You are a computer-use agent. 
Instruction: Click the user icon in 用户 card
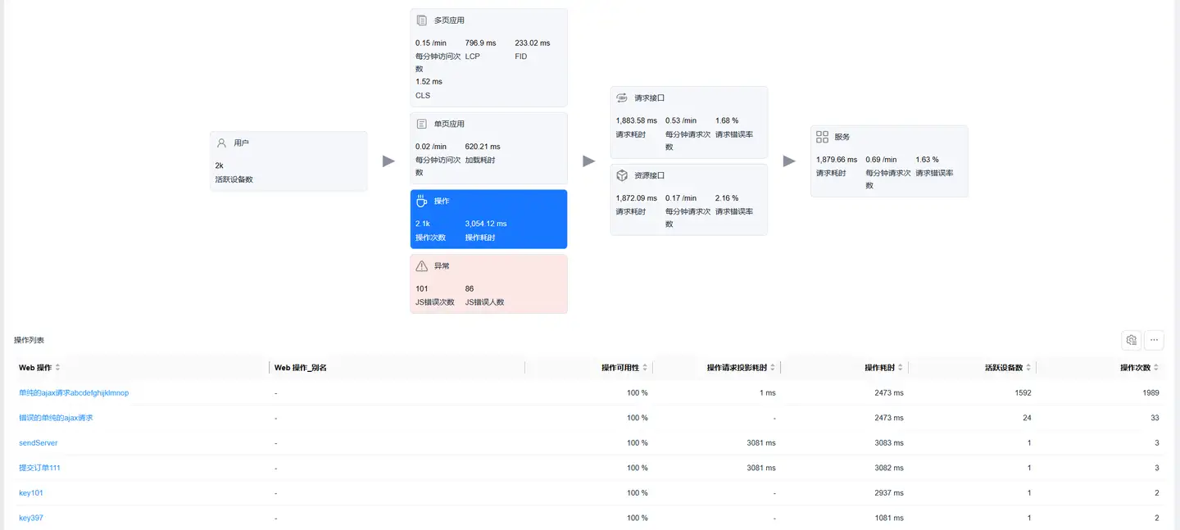point(221,143)
